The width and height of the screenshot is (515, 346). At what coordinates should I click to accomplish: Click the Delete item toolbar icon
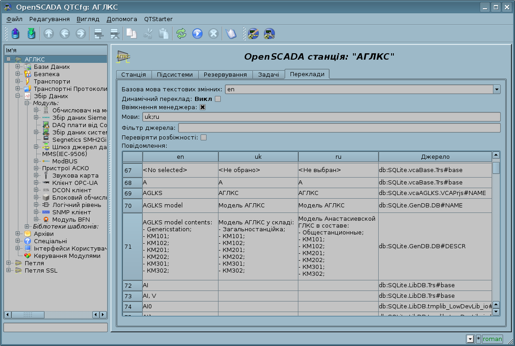115,33
